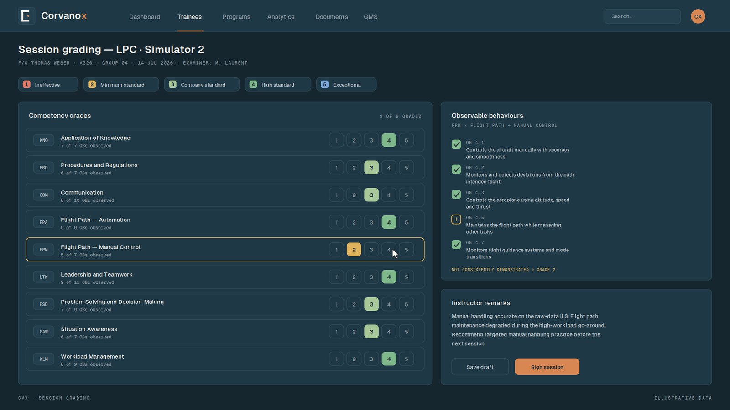The width and height of the screenshot is (730, 410).
Task: Switch to the Trainees tab
Action: pos(189,17)
